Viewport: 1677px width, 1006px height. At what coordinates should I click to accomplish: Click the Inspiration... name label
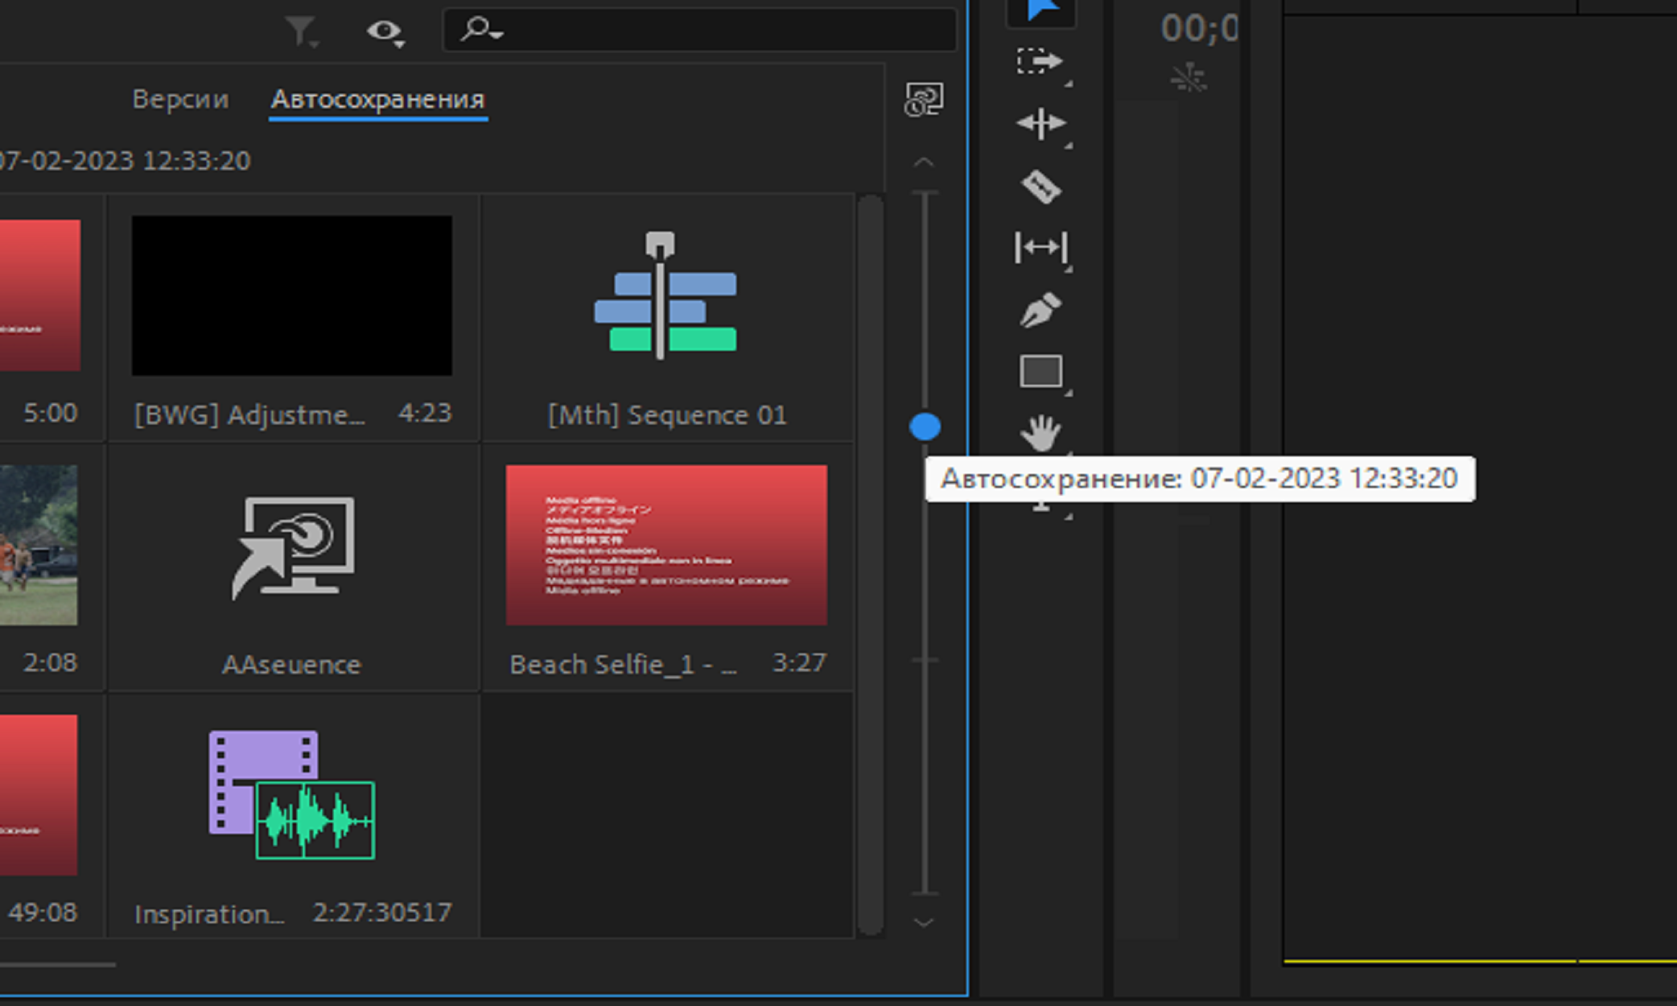tap(209, 914)
